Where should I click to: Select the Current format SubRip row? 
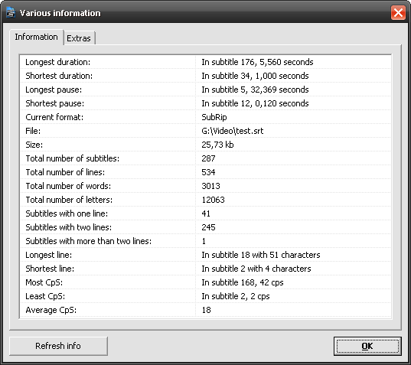(x=205, y=117)
